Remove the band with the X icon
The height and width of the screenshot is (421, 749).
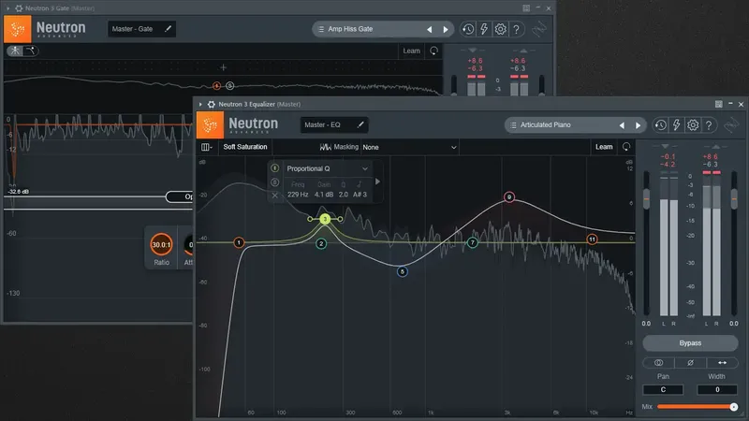pyautogui.click(x=274, y=195)
